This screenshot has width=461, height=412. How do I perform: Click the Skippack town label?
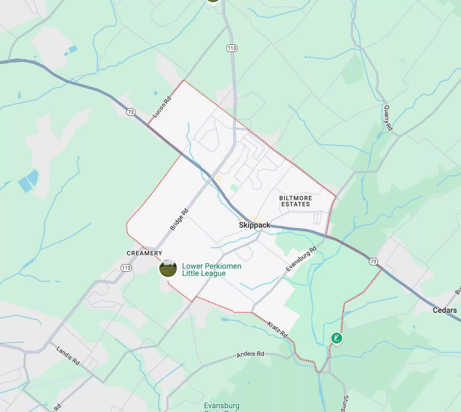255,225
